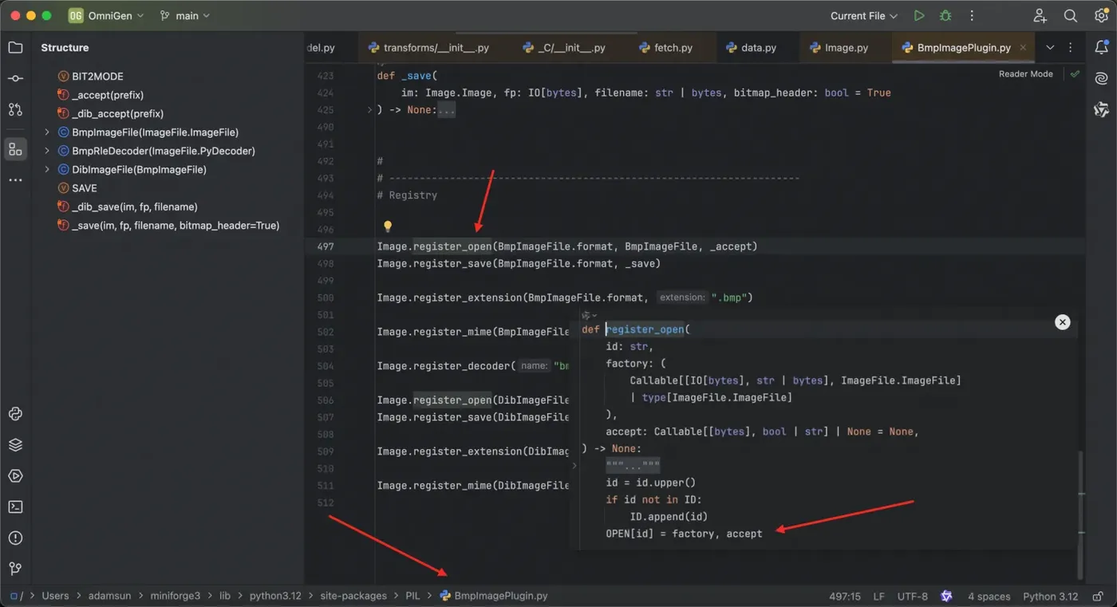Click the PIL breadcrumb
The height and width of the screenshot is (607, 1117).
pyautogui.click(x=412, y=596)
